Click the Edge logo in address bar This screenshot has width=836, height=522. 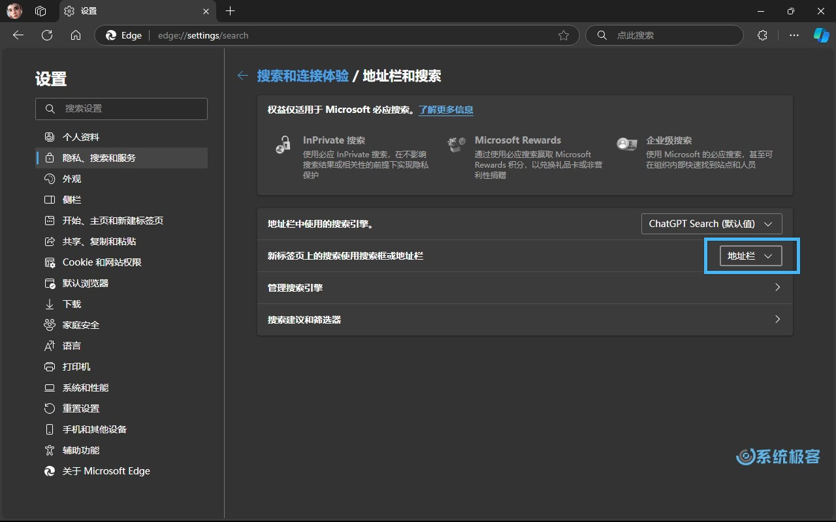pos(112,35)
